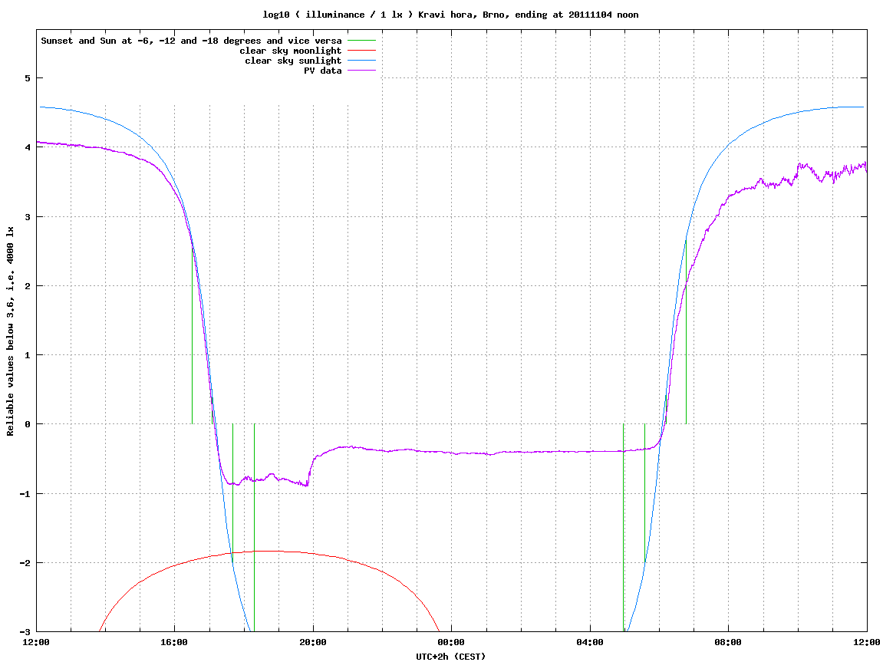This screenshot has width=883, height=662.
Task: Click the y-axis tick label -2
Action: (x=25, y=563)
